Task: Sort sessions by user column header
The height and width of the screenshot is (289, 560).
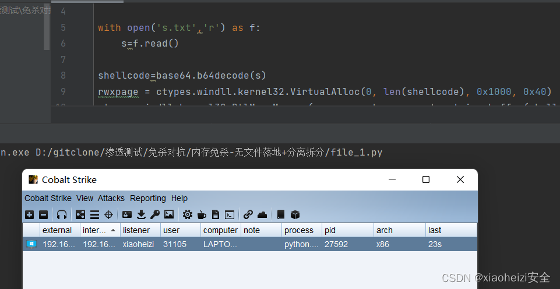Action: pyautogui.click(x=181, y=230)
